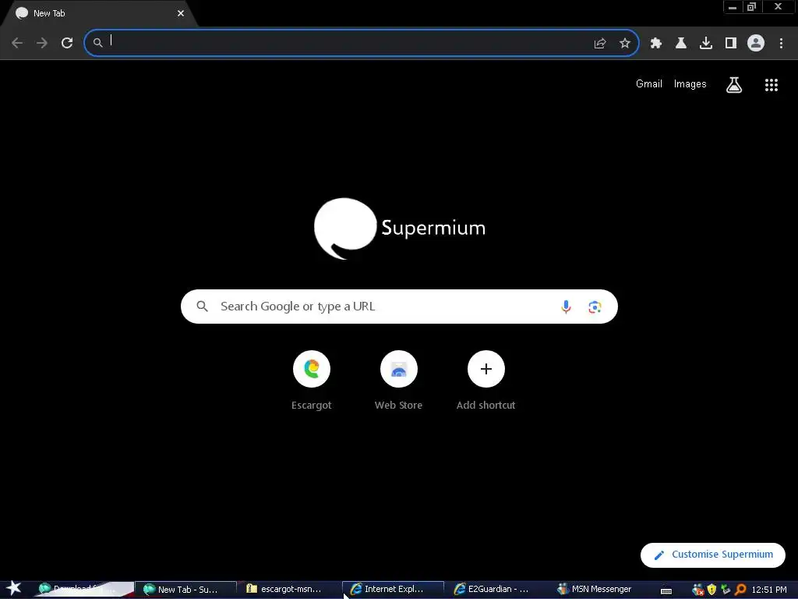The height and width of the screenshot is (599, 798).
Task: Select the New Tab tab
Action: click(x=99, y=13)
